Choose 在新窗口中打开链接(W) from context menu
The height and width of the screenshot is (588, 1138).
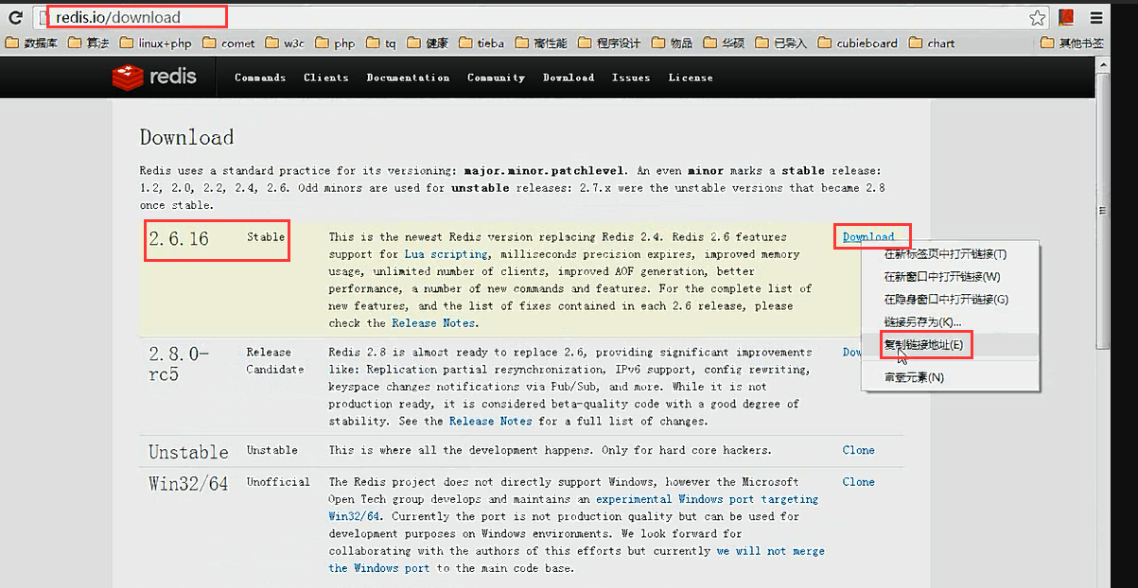[x=950, y=277]
